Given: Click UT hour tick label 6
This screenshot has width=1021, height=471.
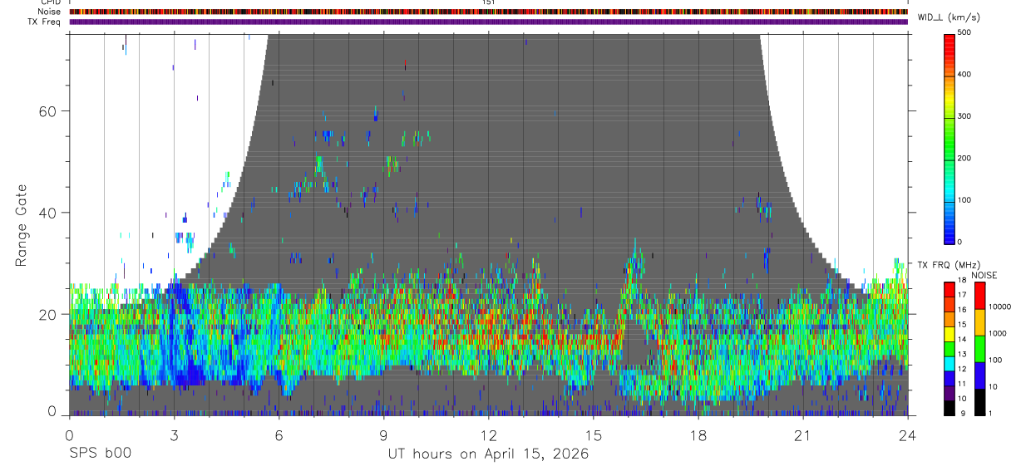Looking at the screenshot, I should [279, 434].
